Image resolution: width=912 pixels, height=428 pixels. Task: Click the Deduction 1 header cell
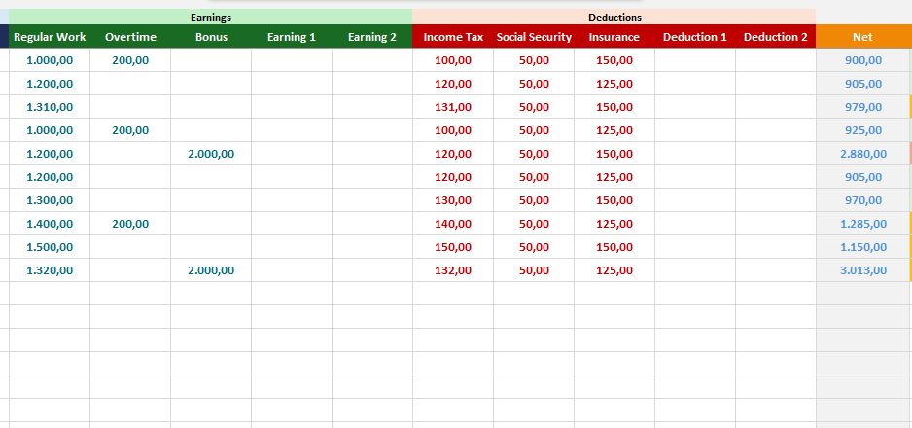pos(695,37)
